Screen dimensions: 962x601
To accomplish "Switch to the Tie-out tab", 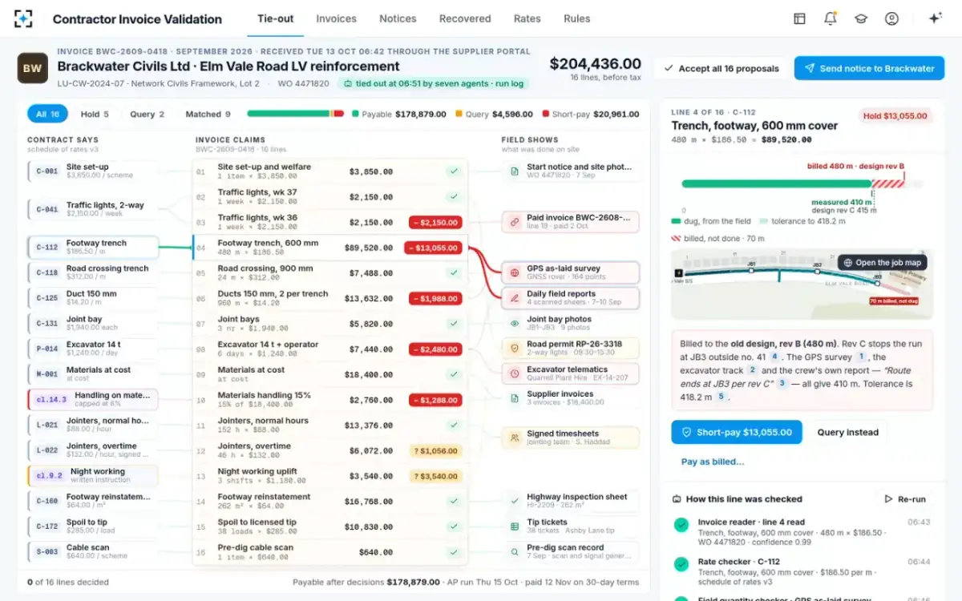I will [276, 18].
